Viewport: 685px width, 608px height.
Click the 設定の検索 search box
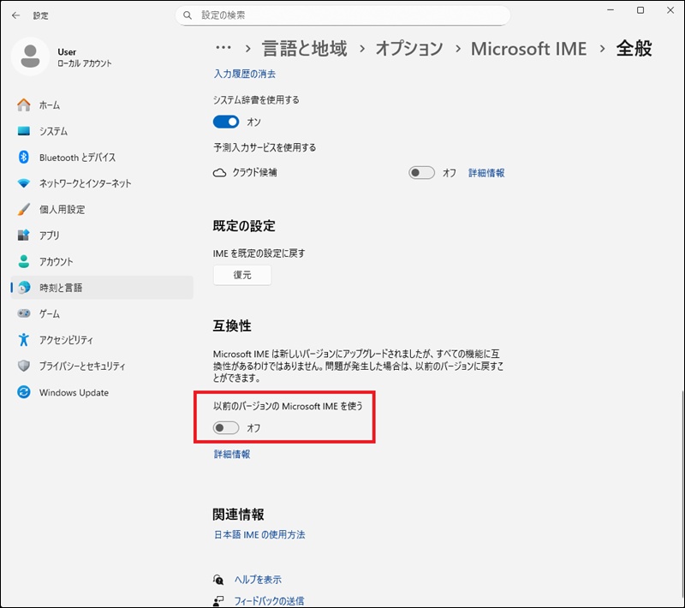tap(342, 15)
